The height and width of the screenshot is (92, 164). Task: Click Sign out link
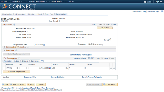coord(159,2)
